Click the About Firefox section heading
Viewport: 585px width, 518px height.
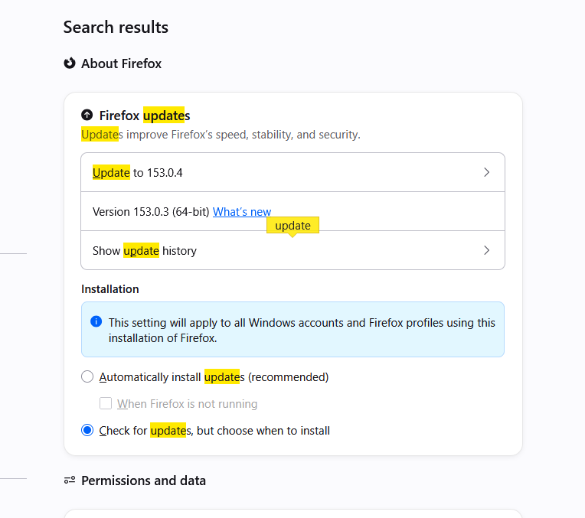point(121,64)
